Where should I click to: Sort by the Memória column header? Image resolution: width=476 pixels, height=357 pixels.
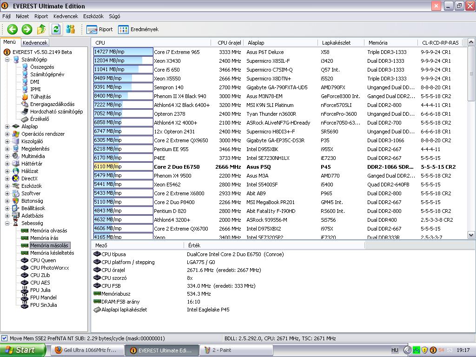point(391,43)
